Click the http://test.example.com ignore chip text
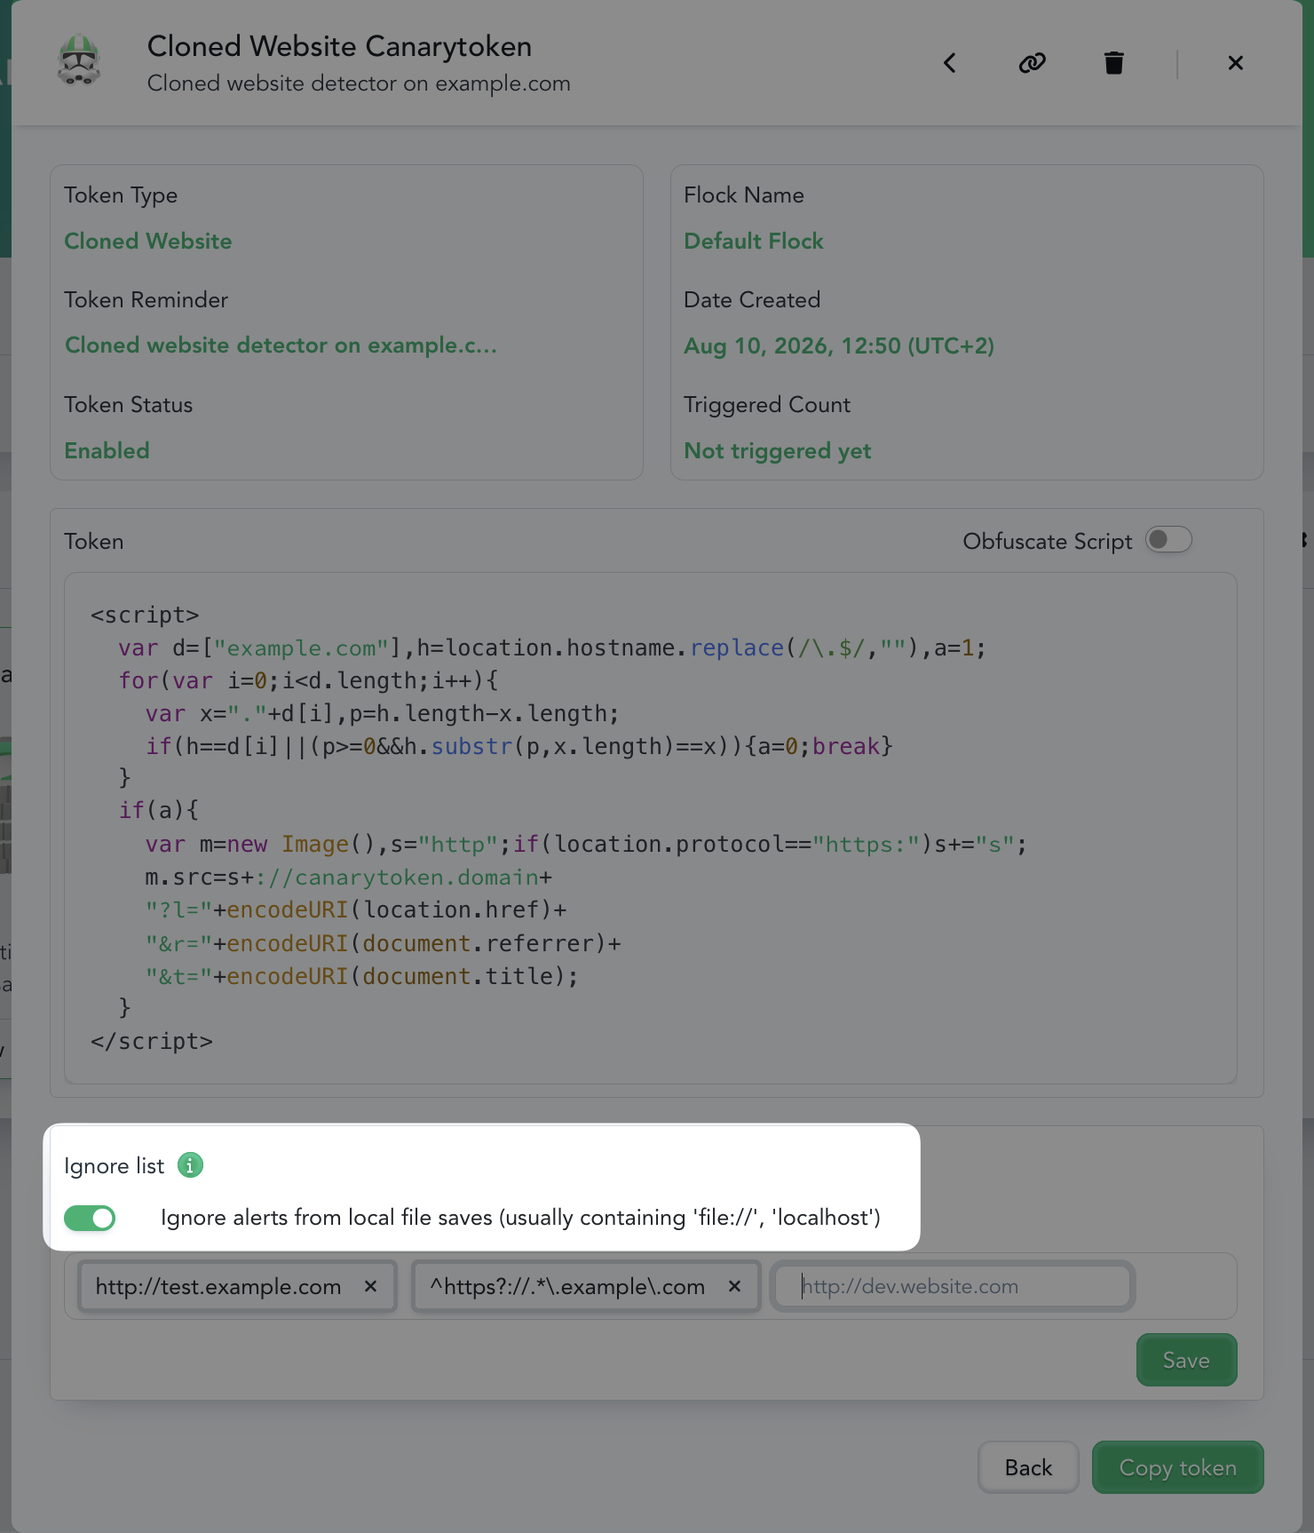Screen dimensions: 1314x1533 [x=218, y=1286]
